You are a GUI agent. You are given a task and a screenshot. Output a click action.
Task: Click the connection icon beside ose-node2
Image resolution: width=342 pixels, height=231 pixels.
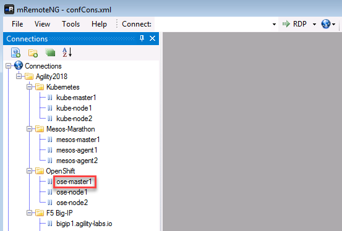50,203
